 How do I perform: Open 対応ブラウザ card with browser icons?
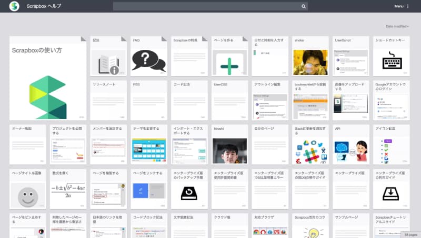(x=270, y=226)
